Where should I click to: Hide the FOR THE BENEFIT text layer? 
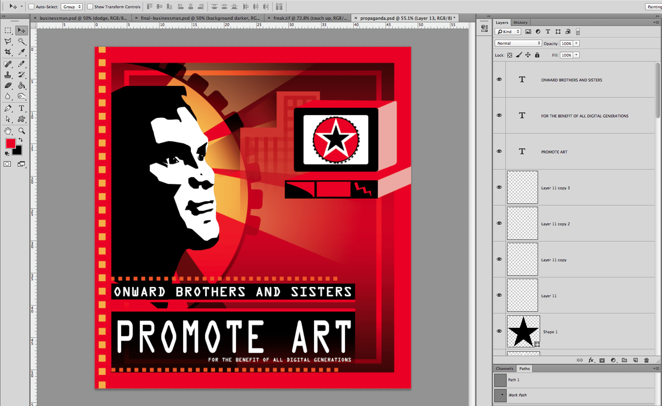(x=499, y=115)
